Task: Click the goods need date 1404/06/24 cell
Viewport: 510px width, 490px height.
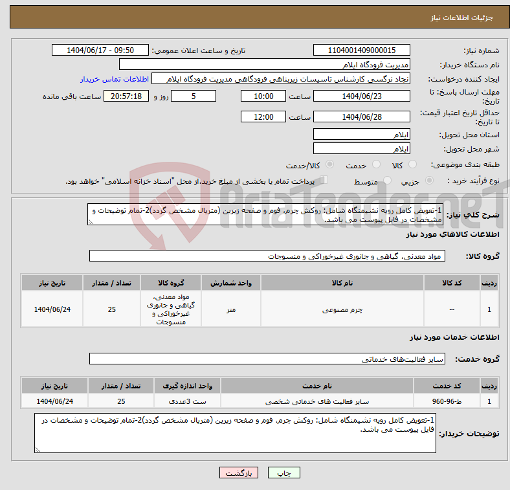Action: pos(52,309)
